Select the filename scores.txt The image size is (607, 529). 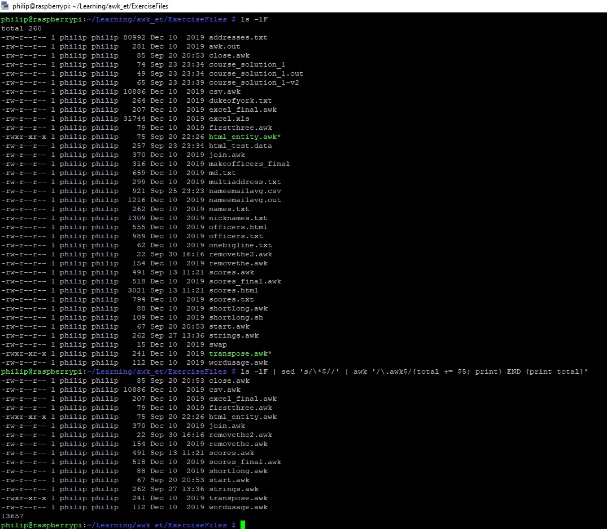[232, 299]
